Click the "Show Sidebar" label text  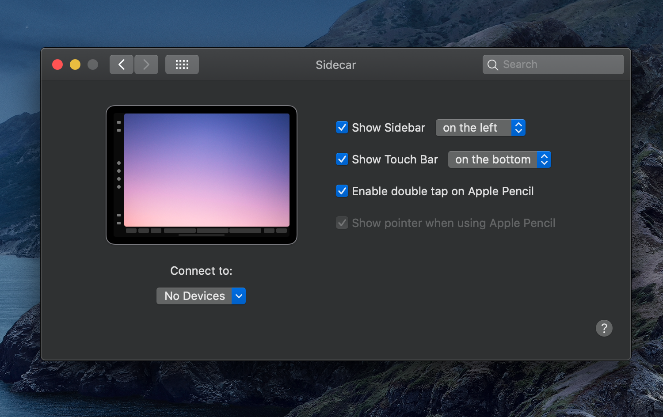click(389, 128)
